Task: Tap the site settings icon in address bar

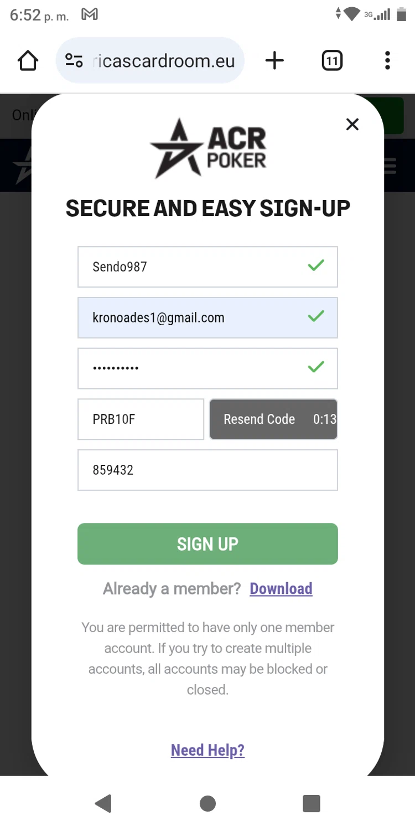Action: pos(74,60)
